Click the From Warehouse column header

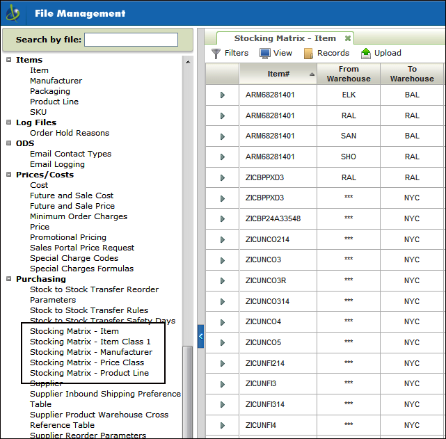(349, 74)
